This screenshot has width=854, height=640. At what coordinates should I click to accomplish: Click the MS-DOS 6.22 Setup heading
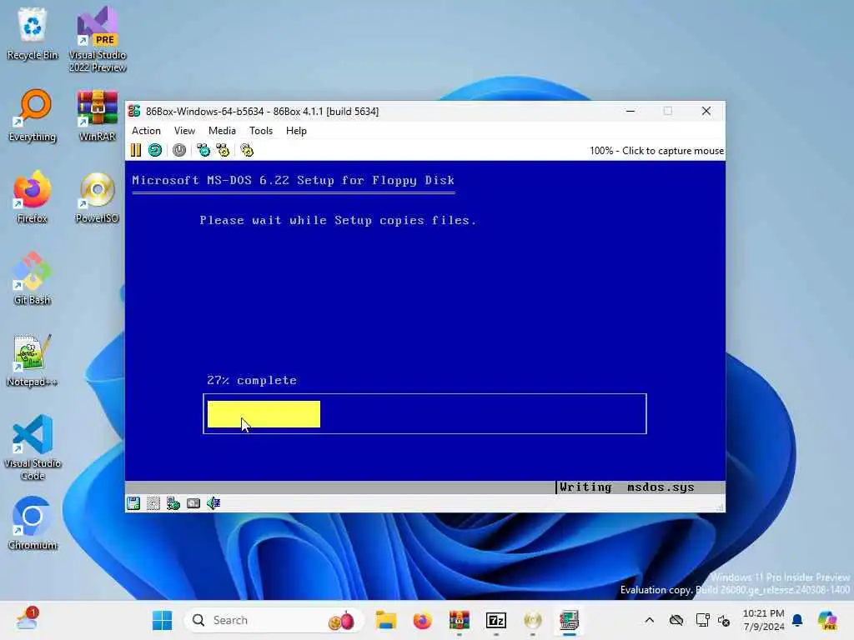293,180
